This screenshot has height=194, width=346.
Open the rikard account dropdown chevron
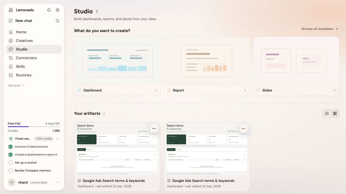tap(58, 182)
